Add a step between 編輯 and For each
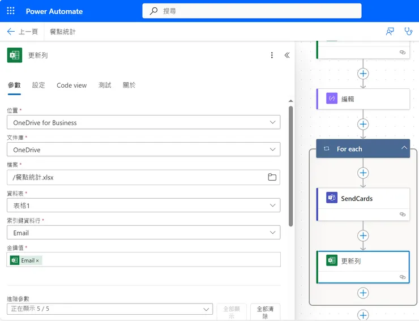 pos(363,125)
